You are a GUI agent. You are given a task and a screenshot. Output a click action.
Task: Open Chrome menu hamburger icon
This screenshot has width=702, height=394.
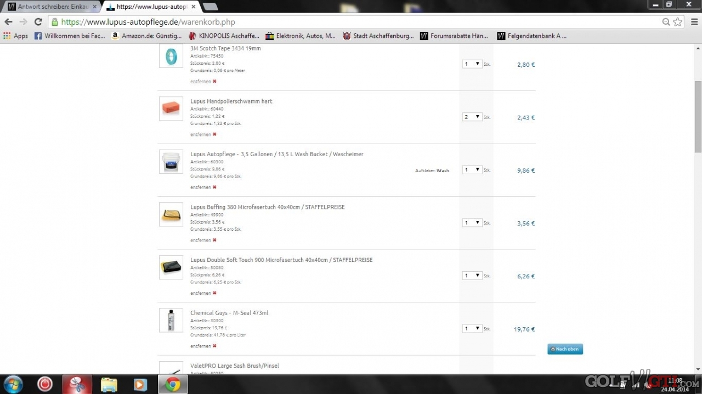[693, 22]
